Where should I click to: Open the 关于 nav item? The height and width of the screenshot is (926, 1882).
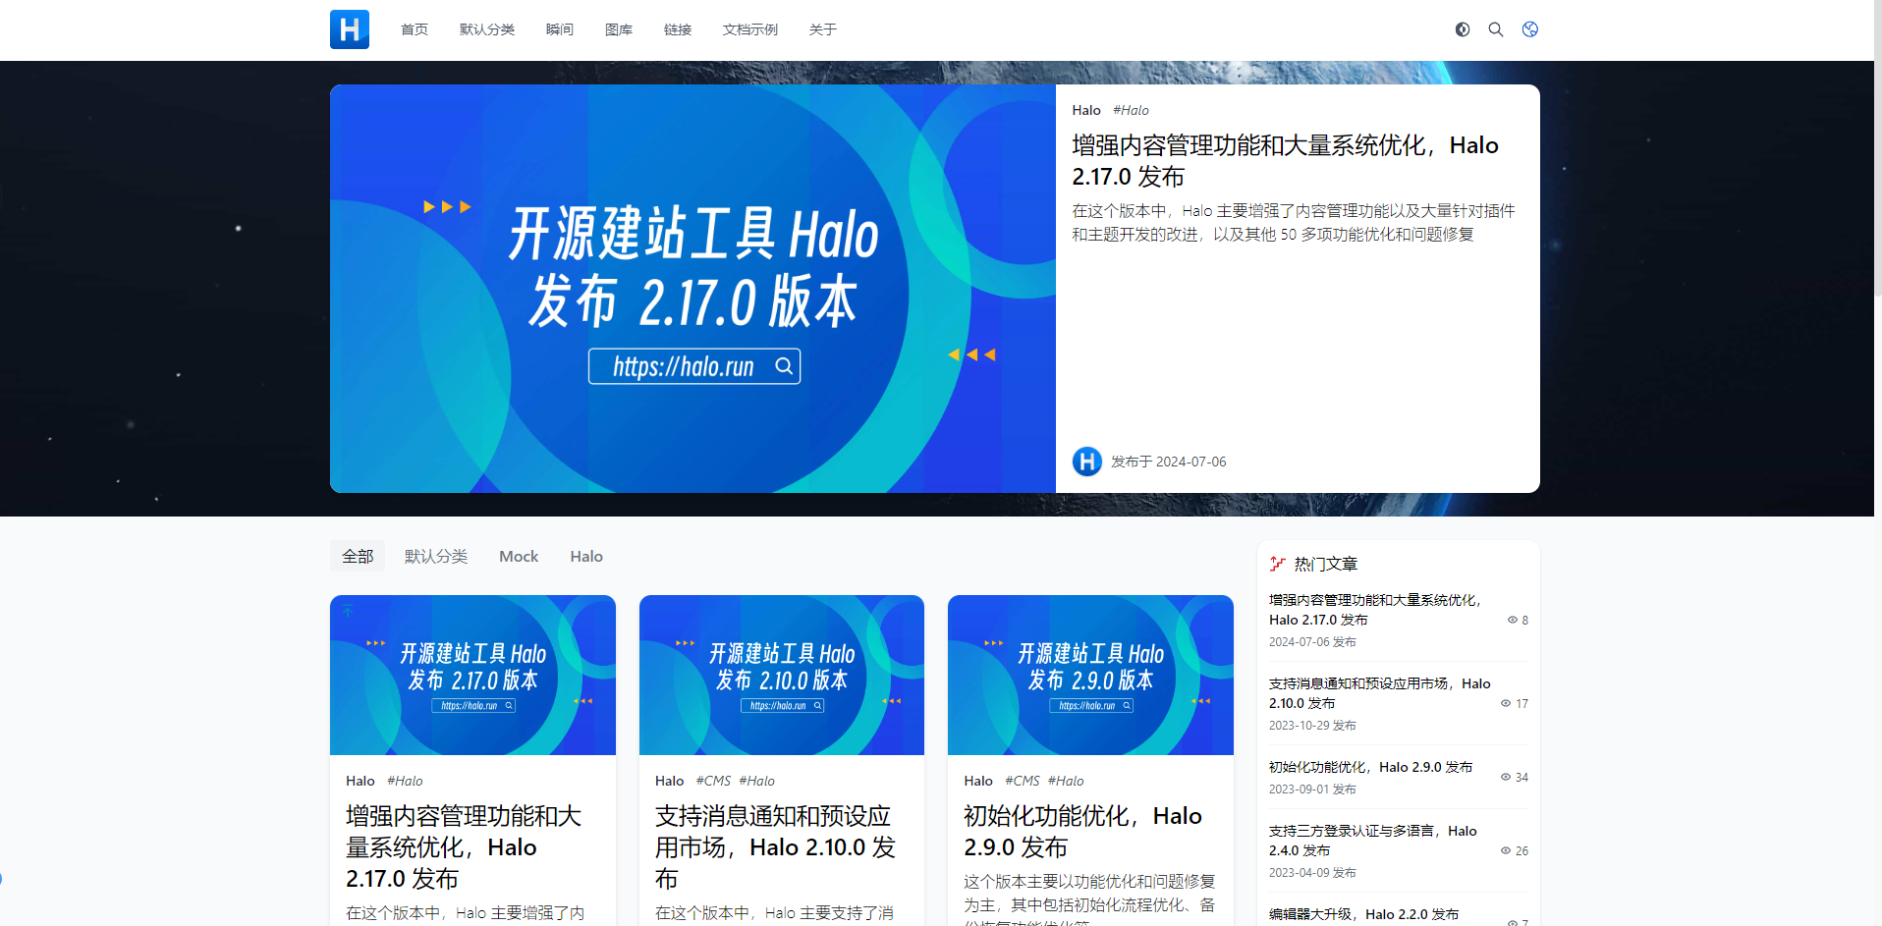coord(823,29)
